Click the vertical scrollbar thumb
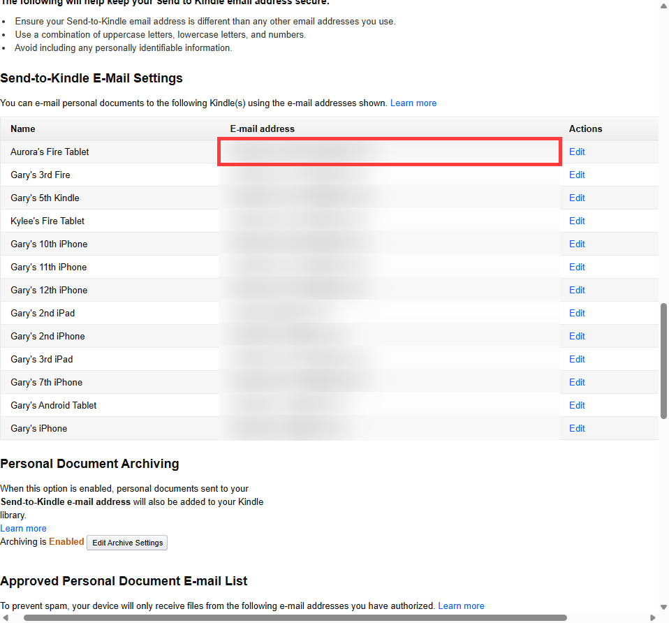This screenshot has height=623, width=669. tap(663, 361)
